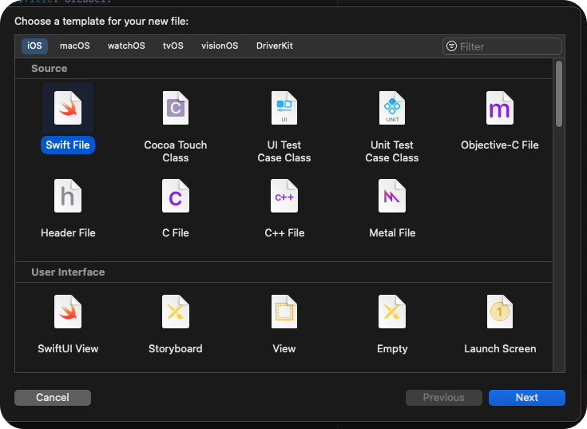Select the Metal File template icon
This screenshot has height=429, width=587.
coord(392,196)
